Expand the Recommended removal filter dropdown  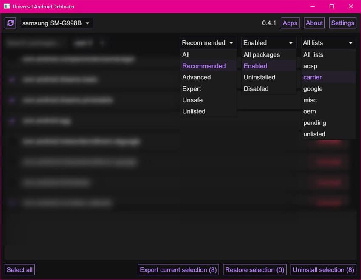coord(208,43)
